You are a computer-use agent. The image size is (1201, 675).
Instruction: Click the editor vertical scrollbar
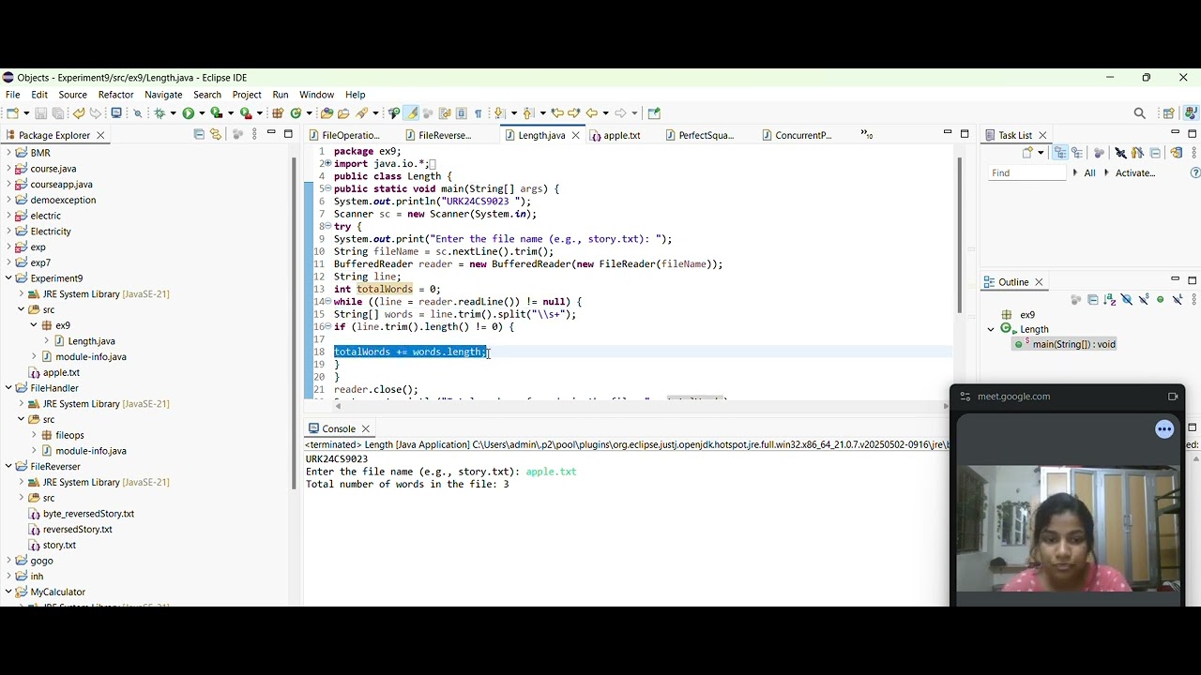point(959,234)
